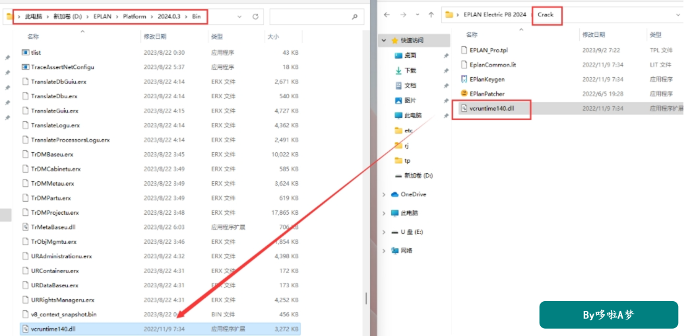Screen dimensions: 688x336
Task: Click the back arrow in the right window
Action: (x=387, y=15)
